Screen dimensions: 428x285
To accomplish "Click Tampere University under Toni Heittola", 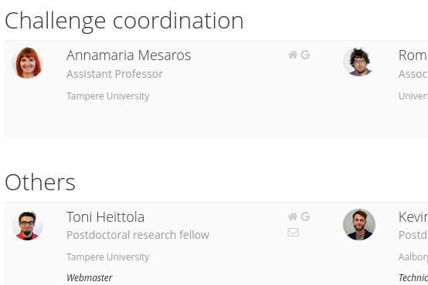I will coord(108,257).
